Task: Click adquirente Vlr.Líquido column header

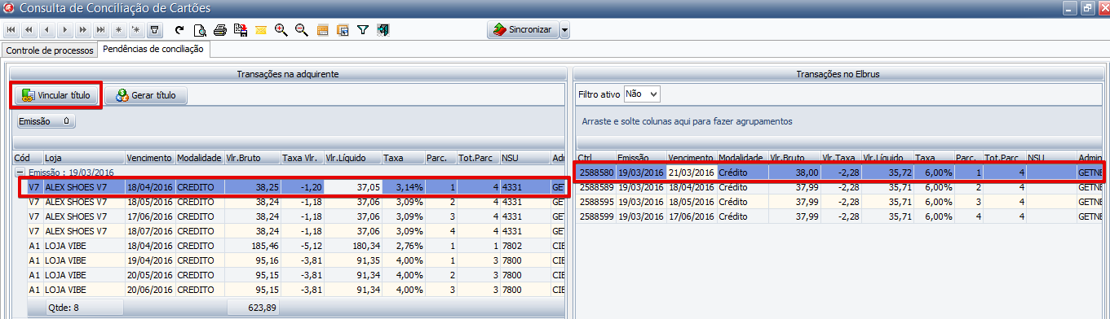Action: [353, 158]
